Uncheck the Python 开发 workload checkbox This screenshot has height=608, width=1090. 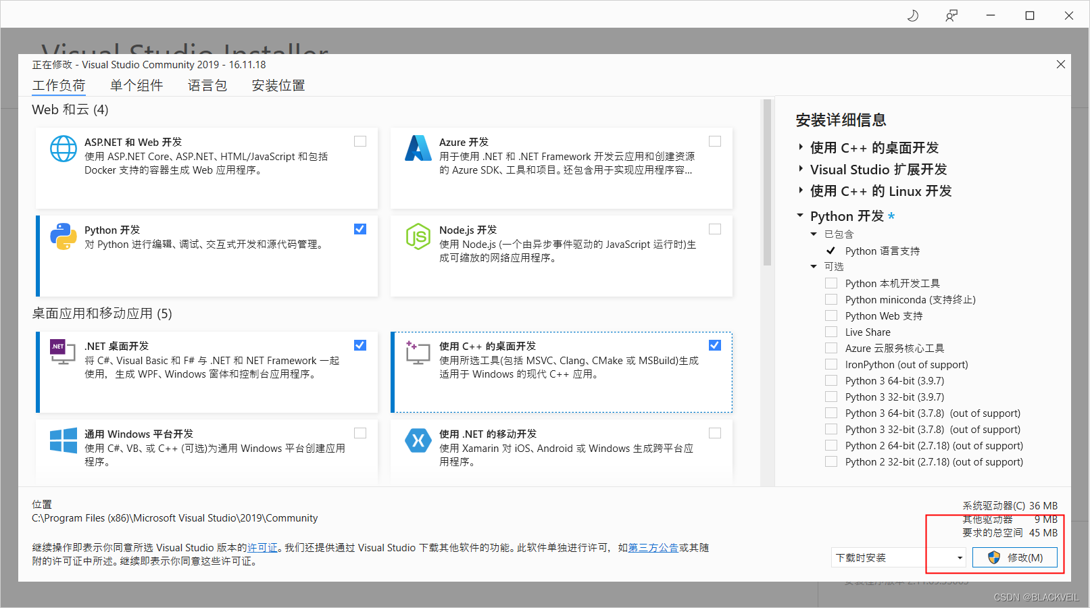pos(360,229)
